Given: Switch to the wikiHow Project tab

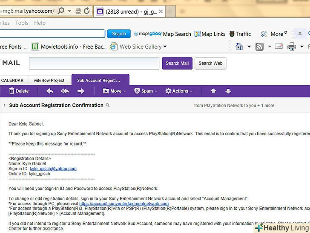Looking at the screenshot, I should click(49, 80).
